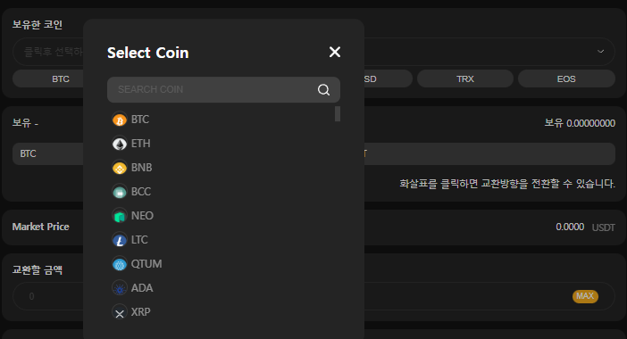Close the Select Coin dialog
The width and height of the screenshot is (627, 339).
(x=335, y=52)
